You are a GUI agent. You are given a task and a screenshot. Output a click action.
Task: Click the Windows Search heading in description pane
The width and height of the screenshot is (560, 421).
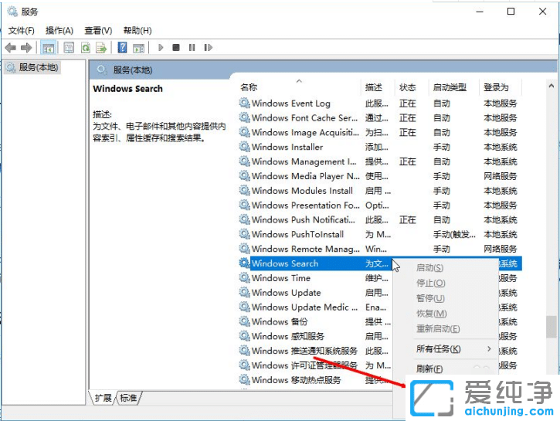point(127,89)
